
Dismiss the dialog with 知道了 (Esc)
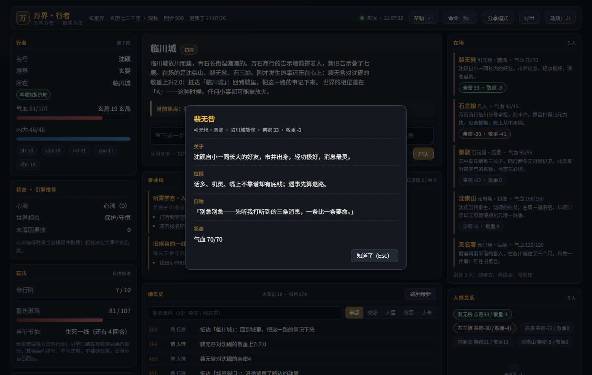coord(374,256)
